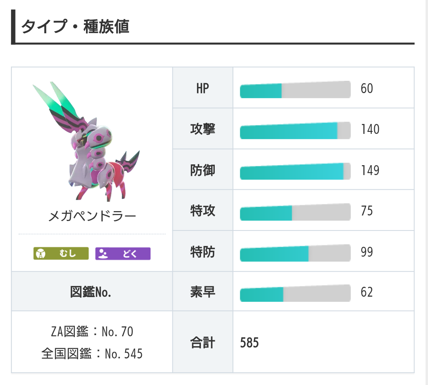Click the ZA図鑑 No. 70 entry

(92, 332)
